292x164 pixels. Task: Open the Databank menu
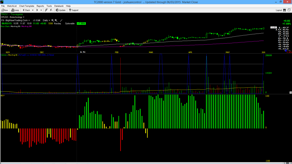pos(59,6)
